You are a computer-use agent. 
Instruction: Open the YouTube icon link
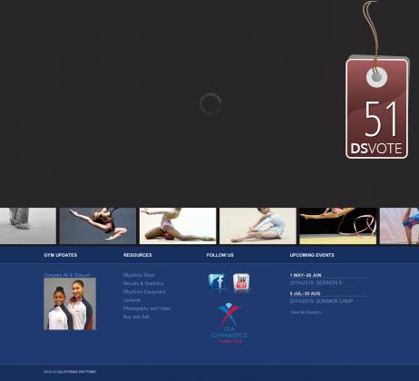[241, 282]
